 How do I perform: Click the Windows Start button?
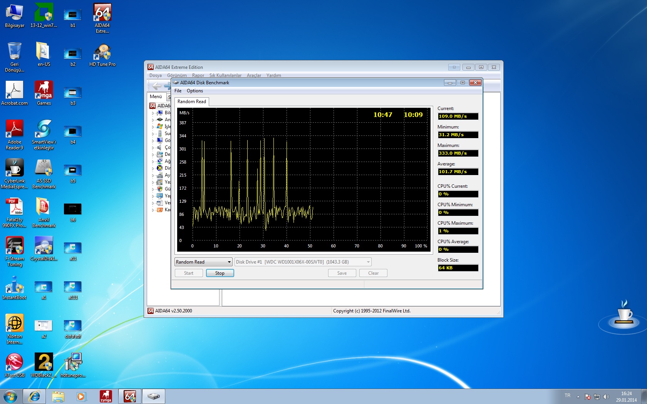tap(10, 396)
